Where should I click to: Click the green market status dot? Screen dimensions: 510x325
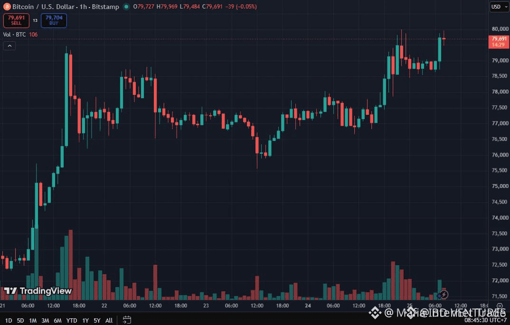(126, 7)
